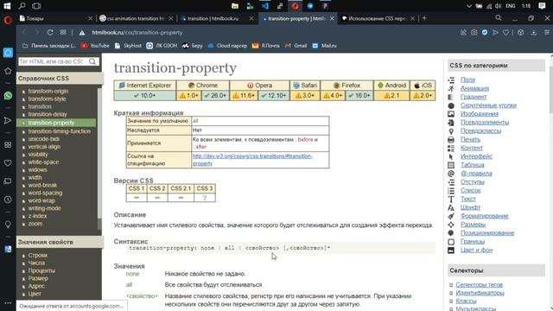
Task: Switch to transition | htmlbook.ru tab
Action: (217, 18)
